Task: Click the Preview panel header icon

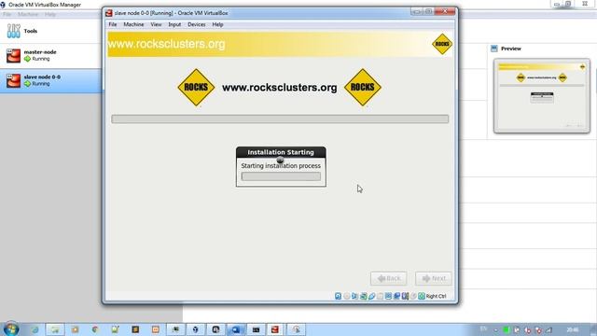Action: pyautogui.click(x=494, y=49)
